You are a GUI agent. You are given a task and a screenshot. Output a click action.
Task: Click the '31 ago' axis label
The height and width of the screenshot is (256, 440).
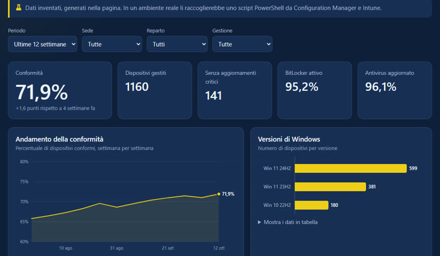click(x=117, y=248)
